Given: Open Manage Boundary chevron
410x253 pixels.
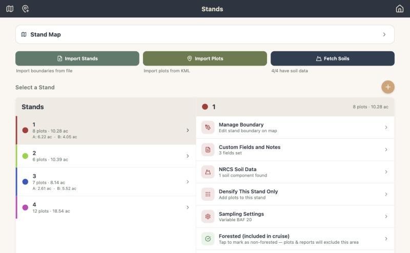Looking at the screenshot, I should tap(386, 128).
